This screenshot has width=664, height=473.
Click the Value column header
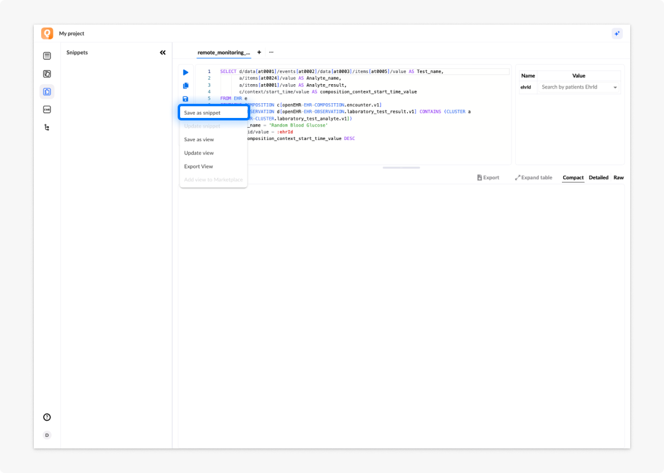(x=579, y=76)
